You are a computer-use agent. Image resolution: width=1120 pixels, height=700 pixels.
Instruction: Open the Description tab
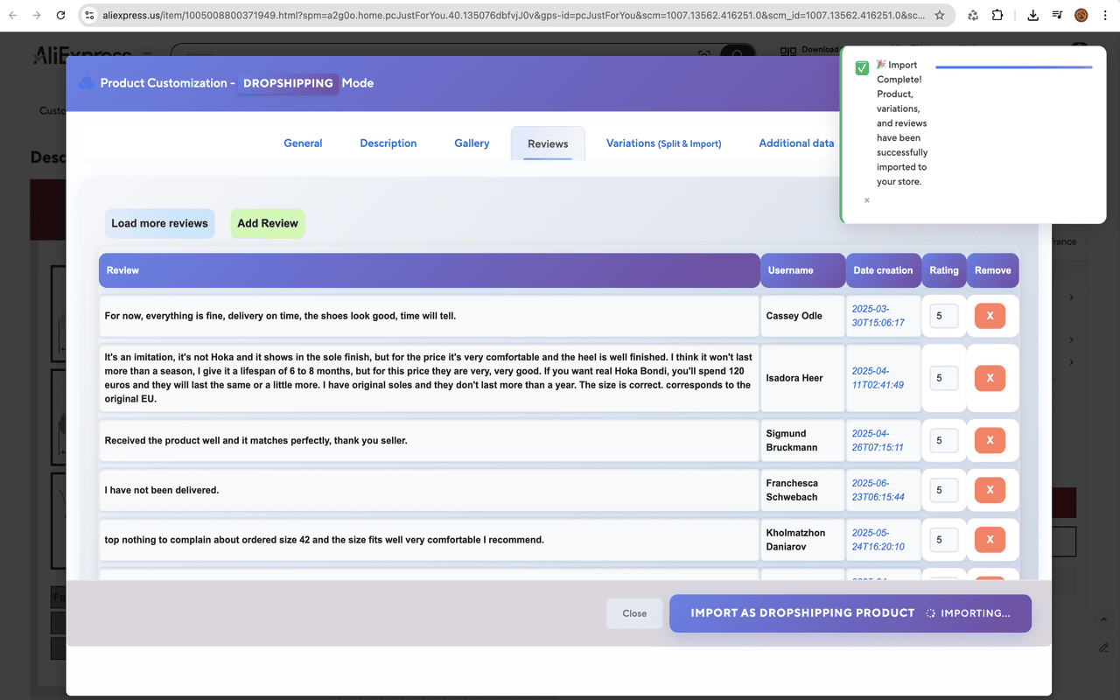click(388, 143)
